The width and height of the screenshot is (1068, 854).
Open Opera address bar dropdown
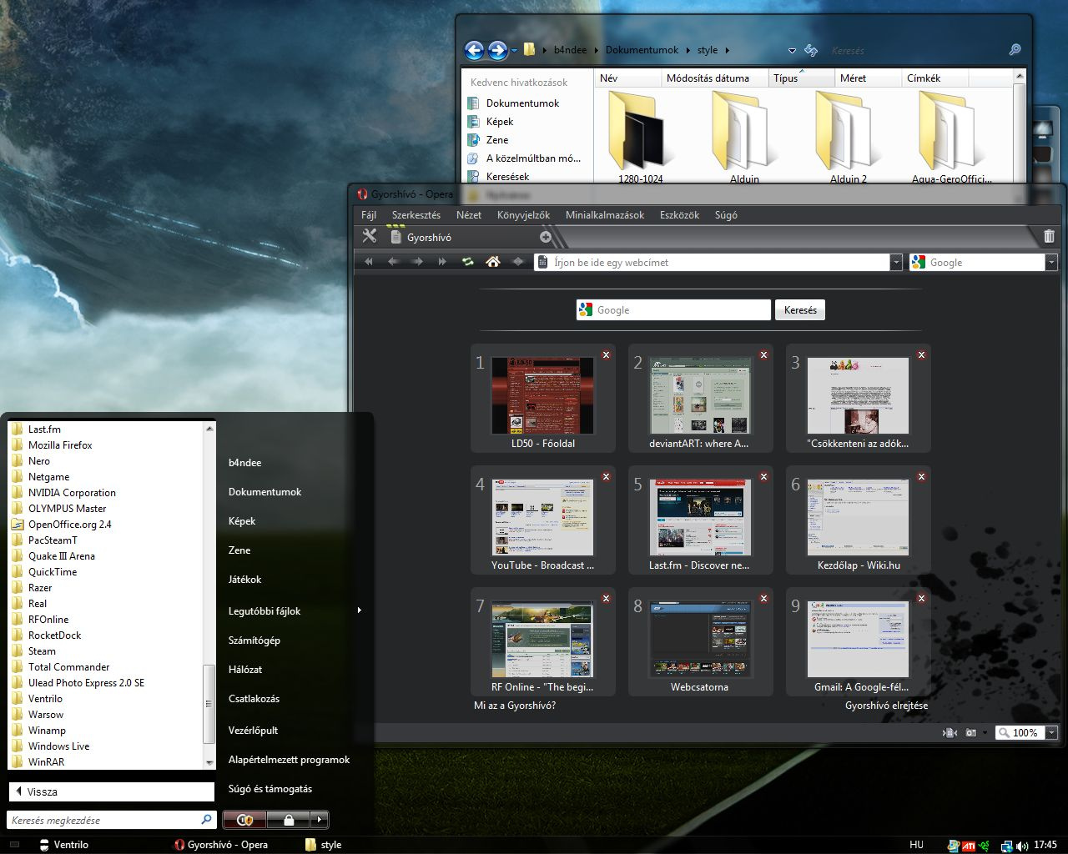coord(896,262)
